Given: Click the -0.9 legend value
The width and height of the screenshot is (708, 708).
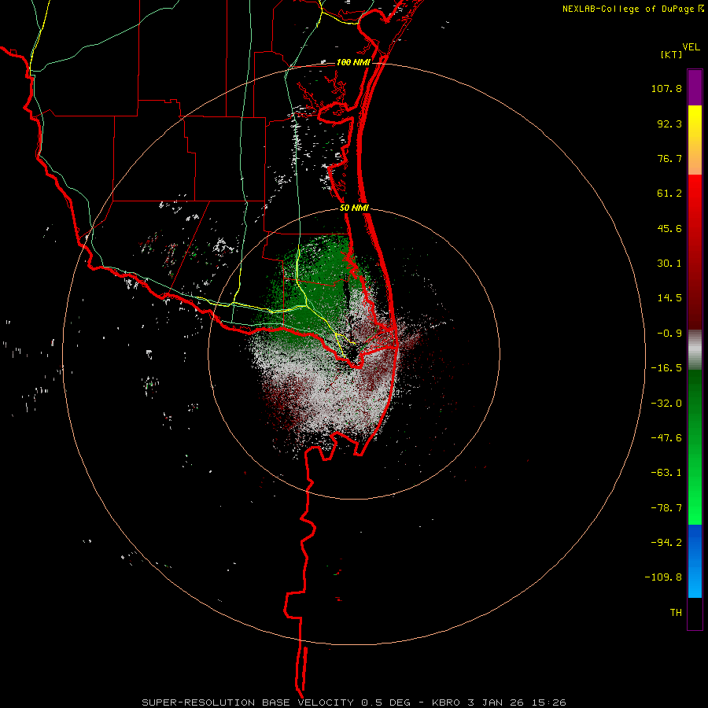Looking at the screenshot, I should pyautogui.click(x=669, y=334).
